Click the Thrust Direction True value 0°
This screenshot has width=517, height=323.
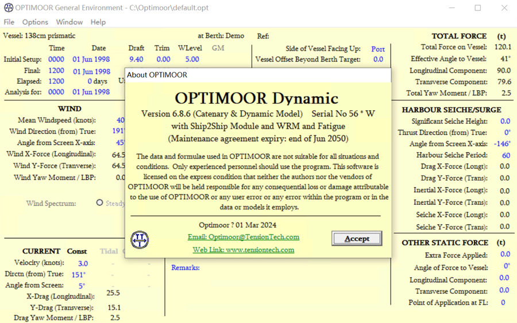507,133
